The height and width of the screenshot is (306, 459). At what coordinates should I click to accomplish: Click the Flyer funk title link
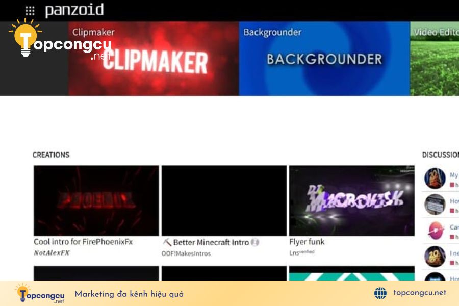tap(307, 242)
